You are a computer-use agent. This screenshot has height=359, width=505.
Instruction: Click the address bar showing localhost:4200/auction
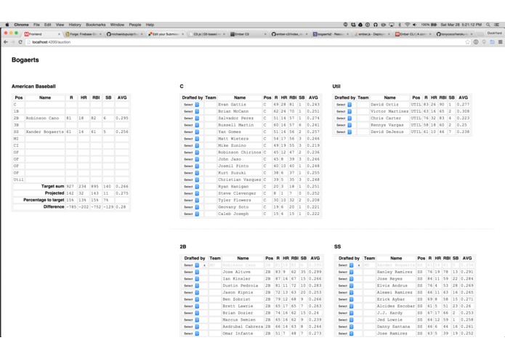point(245,42)
